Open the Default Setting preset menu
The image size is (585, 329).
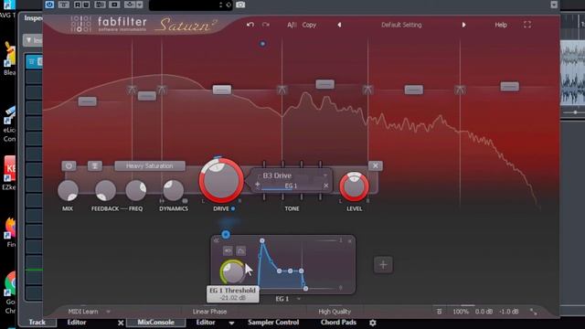pos(401,25)
